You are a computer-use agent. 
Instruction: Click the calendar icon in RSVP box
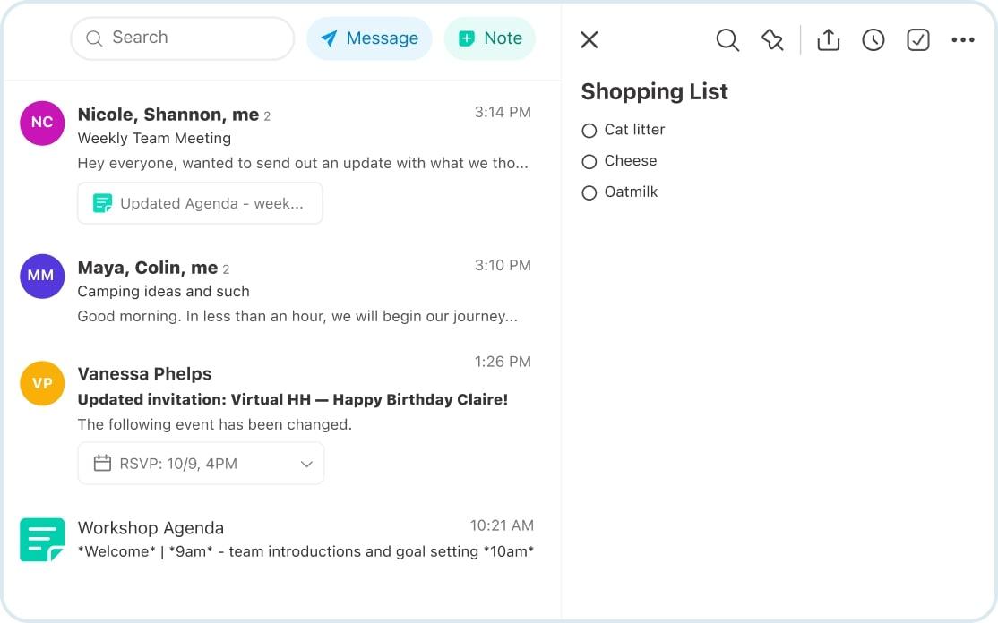(103, 464)
